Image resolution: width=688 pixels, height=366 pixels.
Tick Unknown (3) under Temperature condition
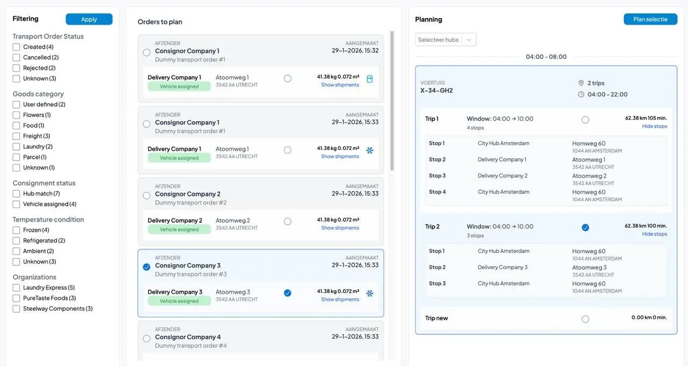16,262
